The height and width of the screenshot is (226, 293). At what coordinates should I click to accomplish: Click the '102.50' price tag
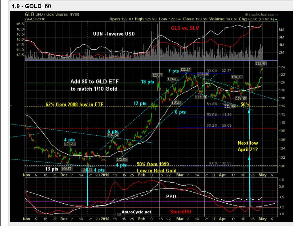(x=122, y=159)
